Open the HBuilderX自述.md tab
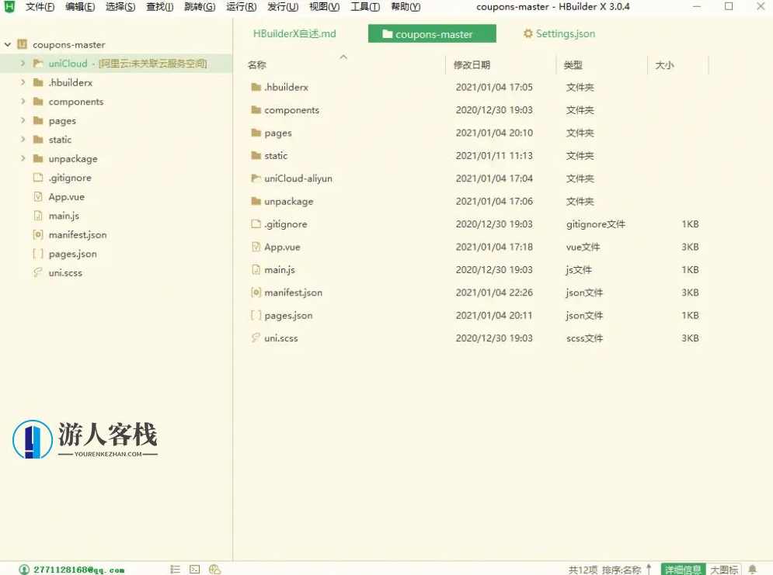Screen dimensions: 773x575 tap(294, 34)
